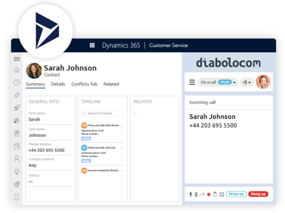
Task: Transfer the call with forward arrow
Action: (x=202, y=194)
